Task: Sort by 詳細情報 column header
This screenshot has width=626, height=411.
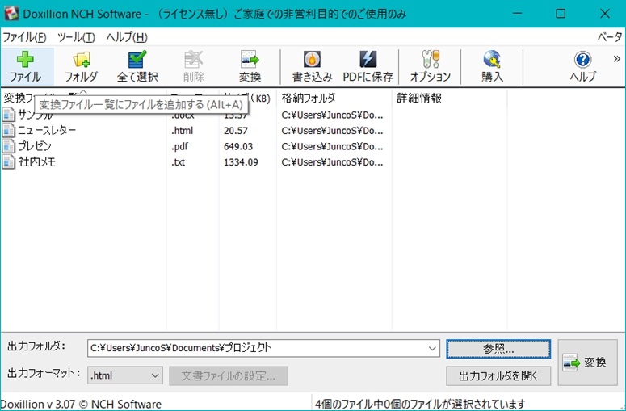Action: 419,98
